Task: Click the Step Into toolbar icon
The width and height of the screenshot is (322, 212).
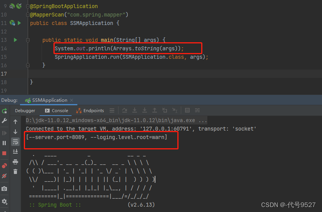Action: 135,110
